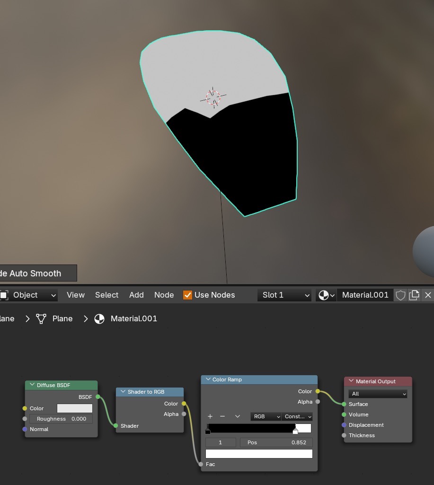
Task: Click the BSDF output socket on Diffuse BSDF
Action: [x=98, y=397]
